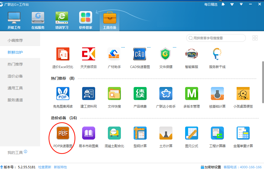Click 检查更新 link

[x=45, y=167]
